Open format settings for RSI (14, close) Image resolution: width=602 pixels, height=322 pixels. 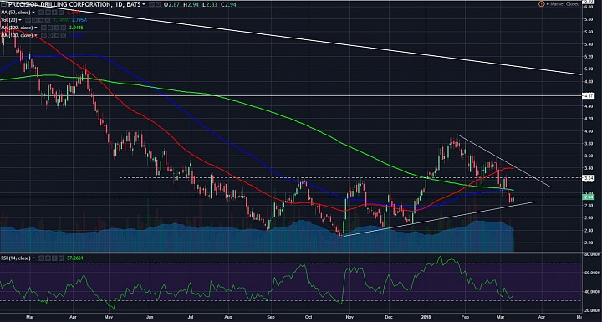[48, 258]
